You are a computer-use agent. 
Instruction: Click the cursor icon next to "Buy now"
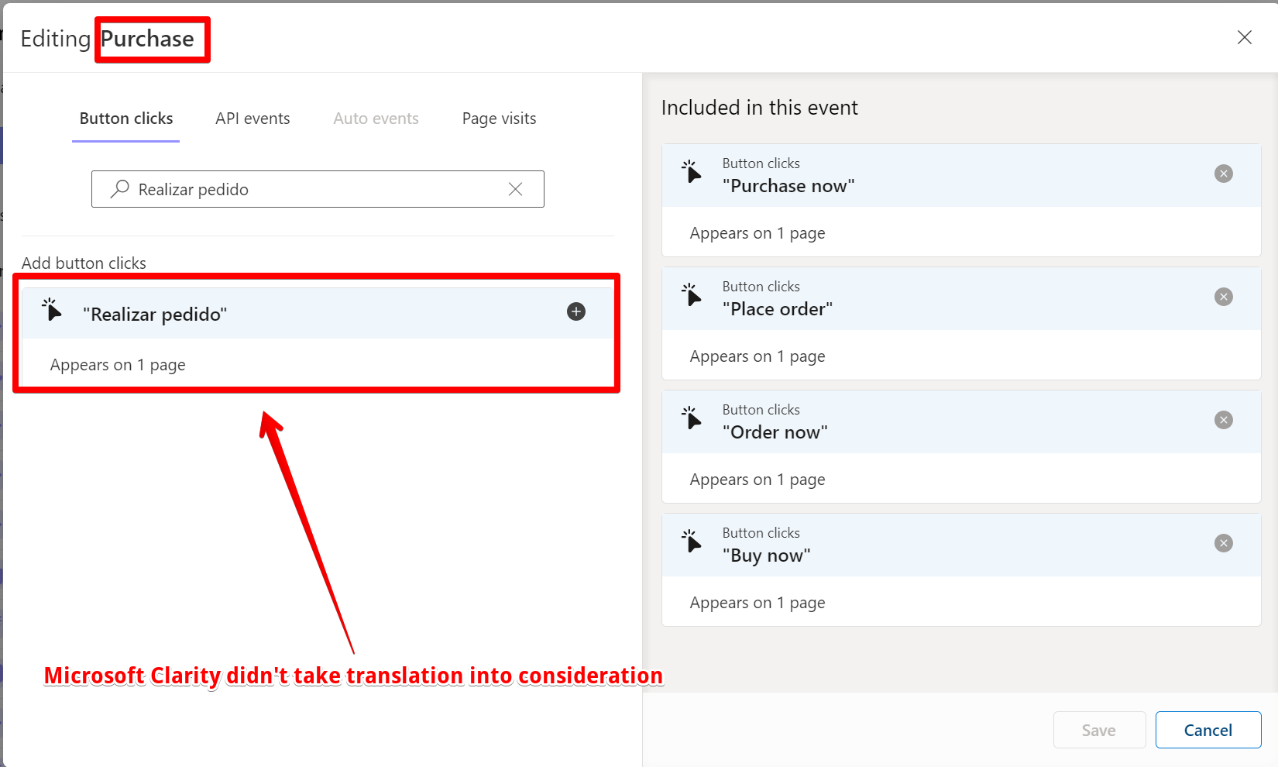click(x=692, y=542)
